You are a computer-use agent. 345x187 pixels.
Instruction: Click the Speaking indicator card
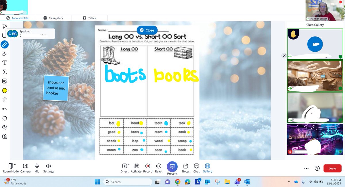(x=30, y=34)
